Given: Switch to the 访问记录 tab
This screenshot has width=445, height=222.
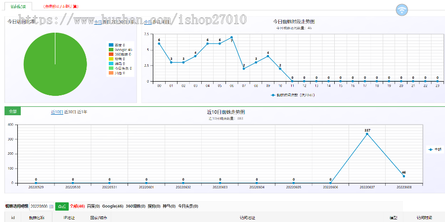Looking at the screenshot, I should tap(18, 6).
